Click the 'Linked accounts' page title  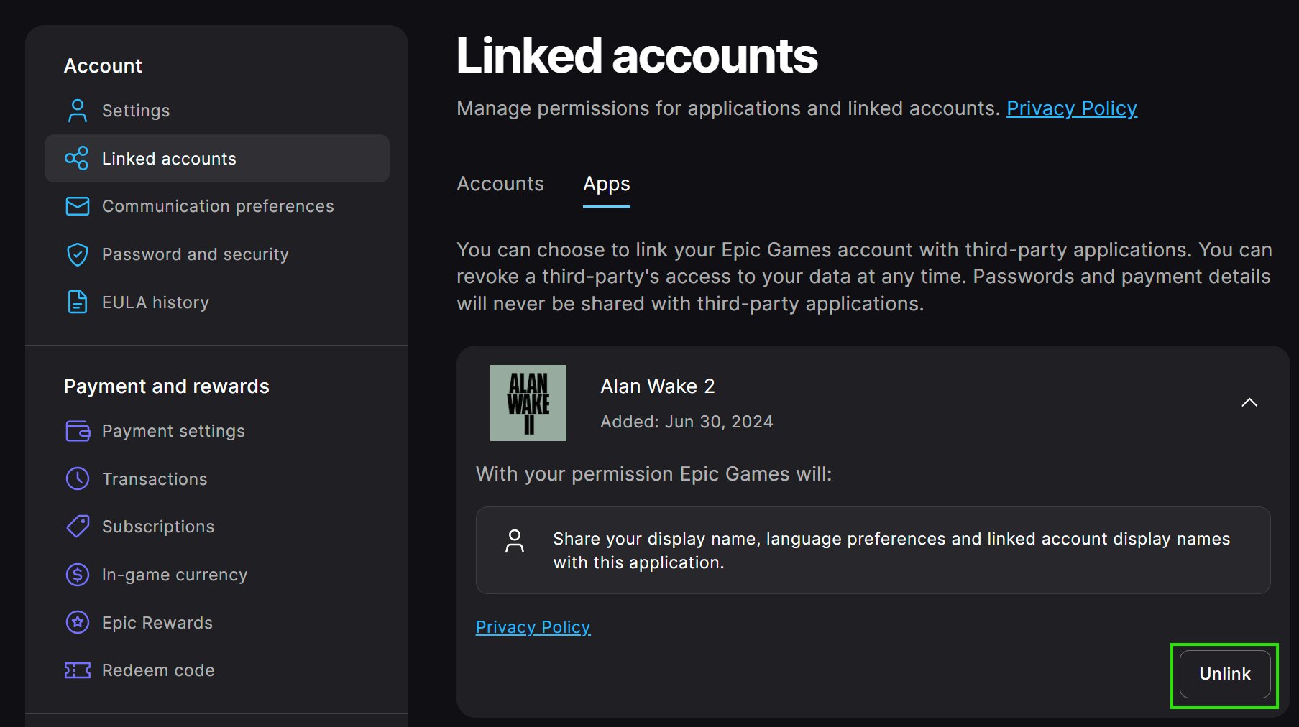click(637, 56)
